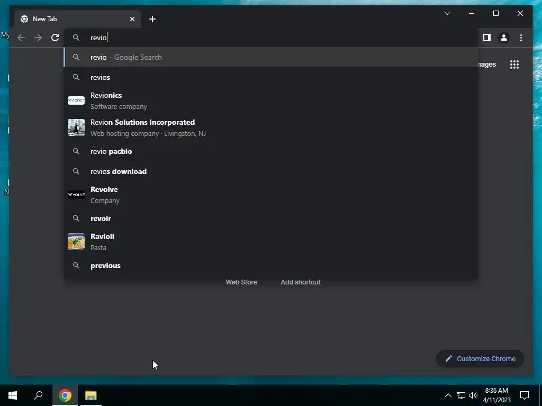The height and width of the screenshot is (406, 542).
Task: Open the notification center icon
Action: tap(525, 395)
